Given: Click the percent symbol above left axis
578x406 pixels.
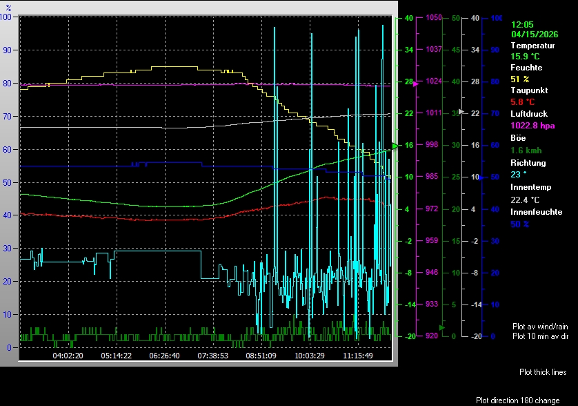Looking at the screenshot, I should (x=8, y=7).
